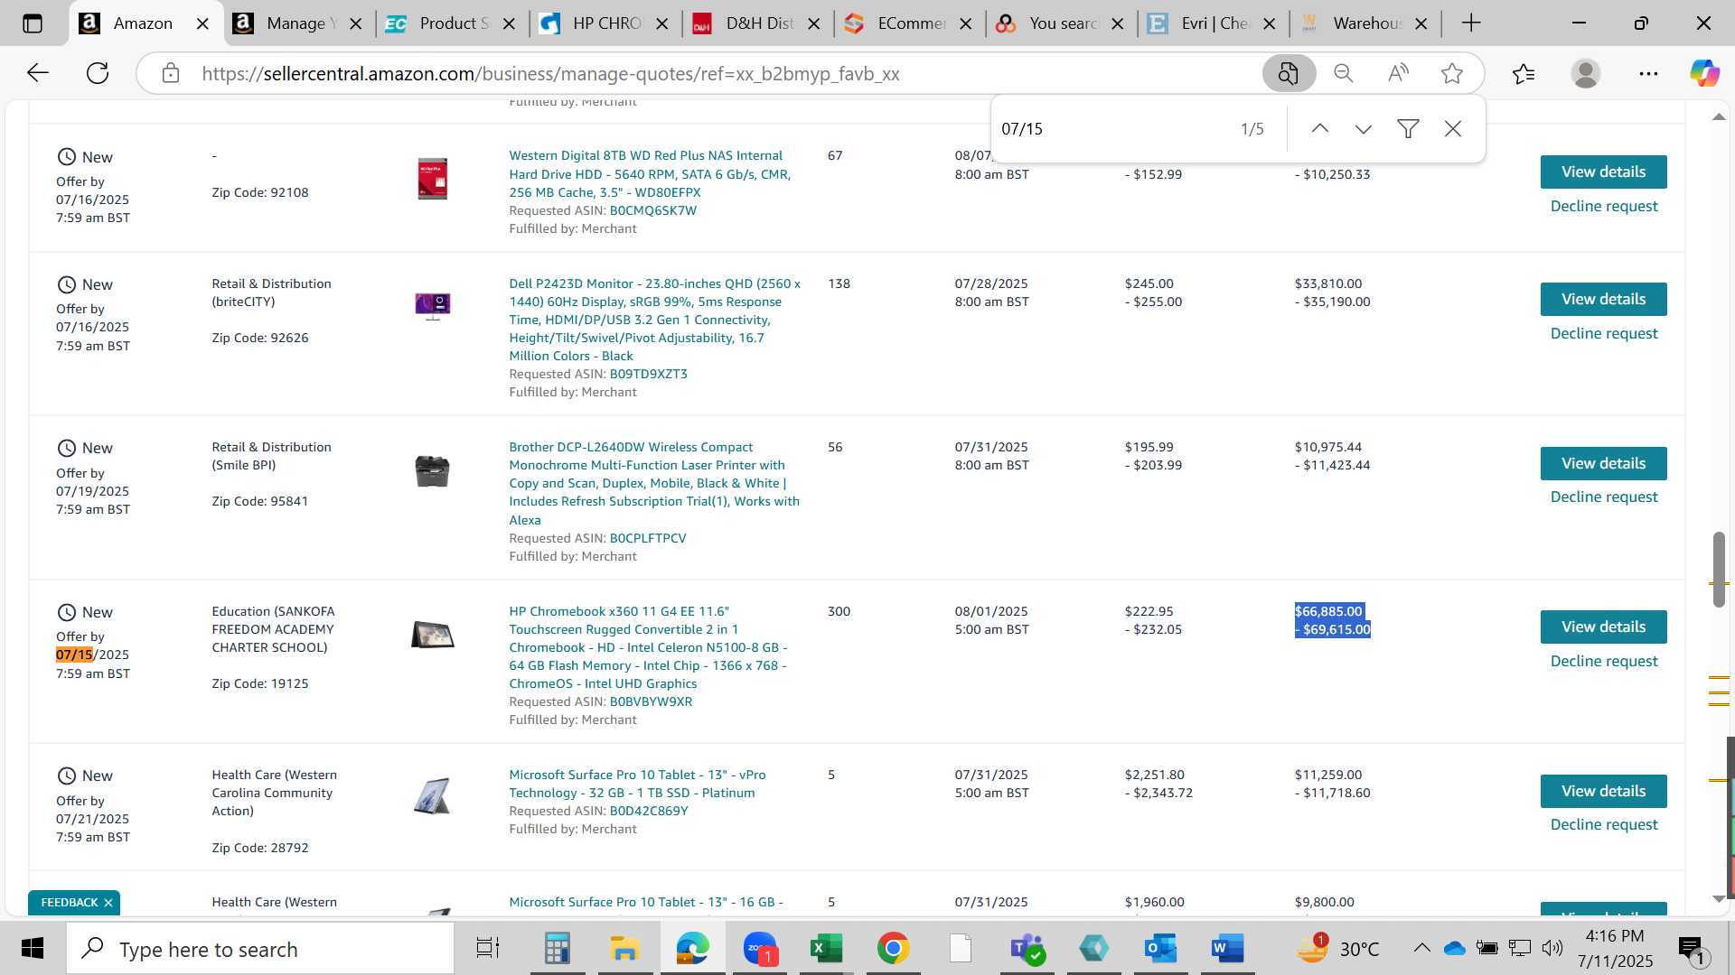The height and width of the screenshot is (975, 1735).
Task: Open Microsoft Surface Pro 10 vPro link
Action: [637, 784]
